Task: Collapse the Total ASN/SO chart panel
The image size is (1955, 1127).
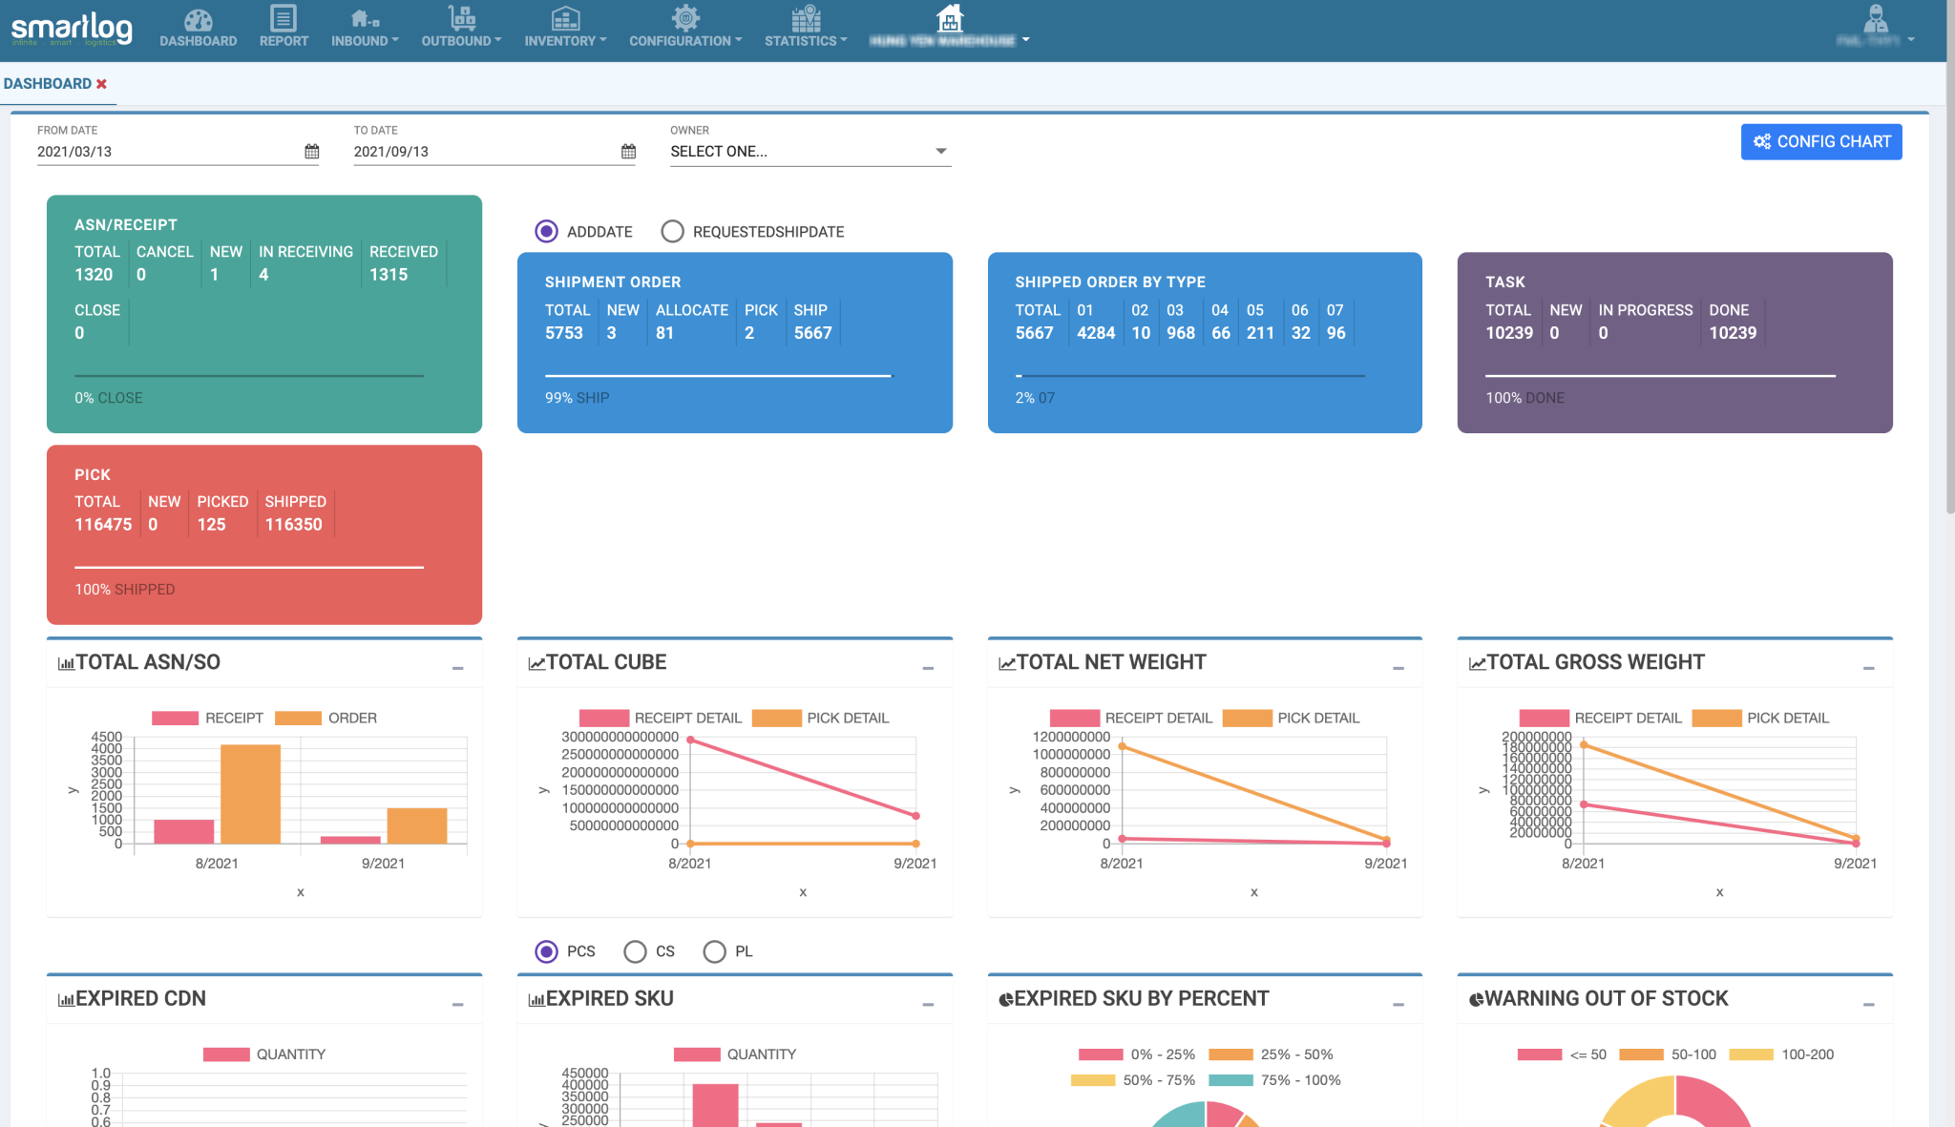Action: click(458, 668)
